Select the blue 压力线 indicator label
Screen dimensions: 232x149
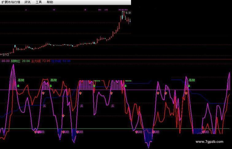point(61,61)
